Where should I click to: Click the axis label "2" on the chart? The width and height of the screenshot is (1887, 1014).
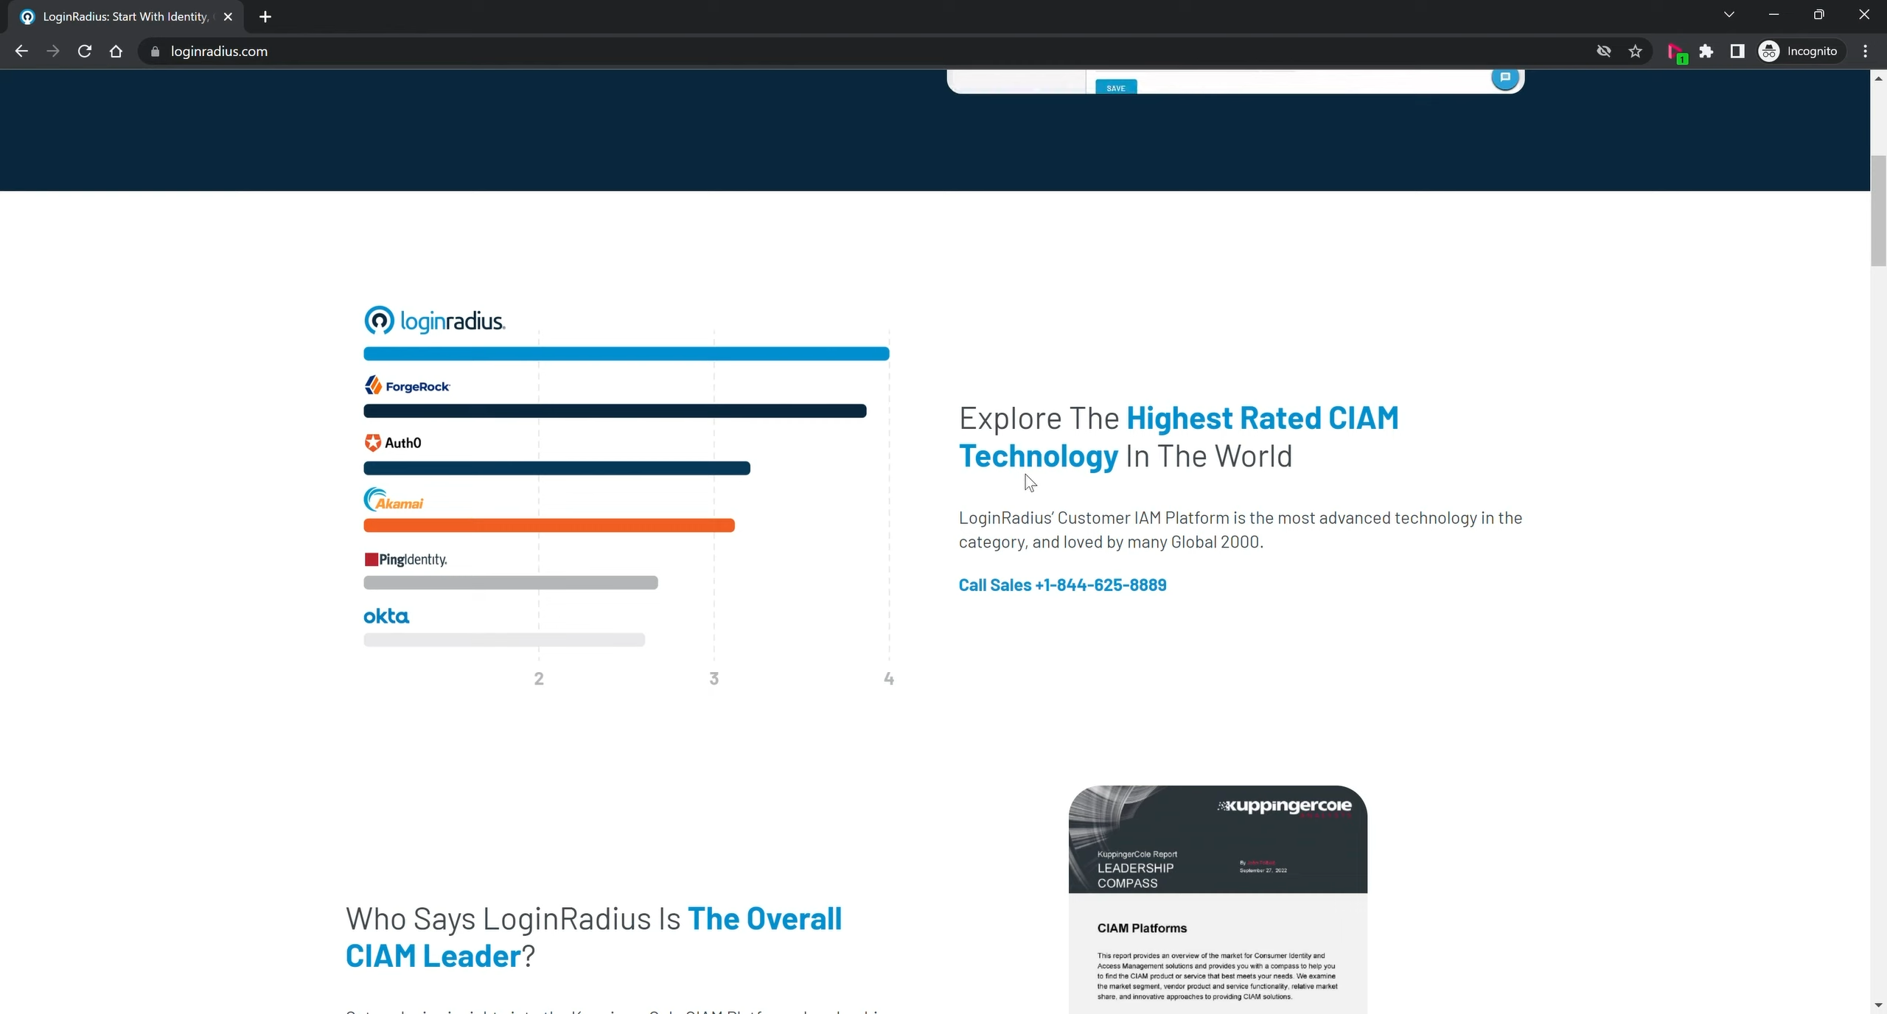click(539, 679)
